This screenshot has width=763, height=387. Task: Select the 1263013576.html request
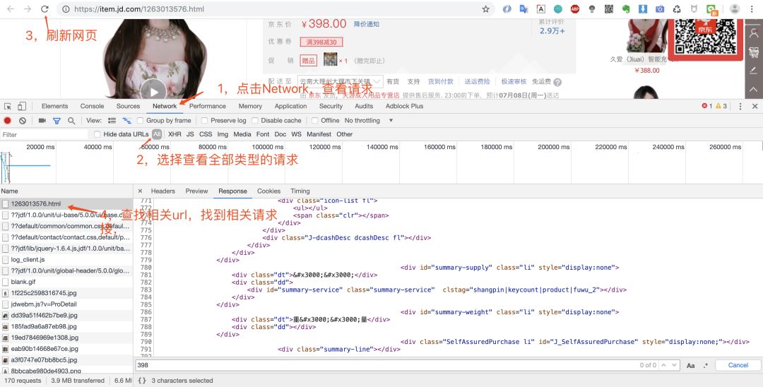(x=66, y=203)
